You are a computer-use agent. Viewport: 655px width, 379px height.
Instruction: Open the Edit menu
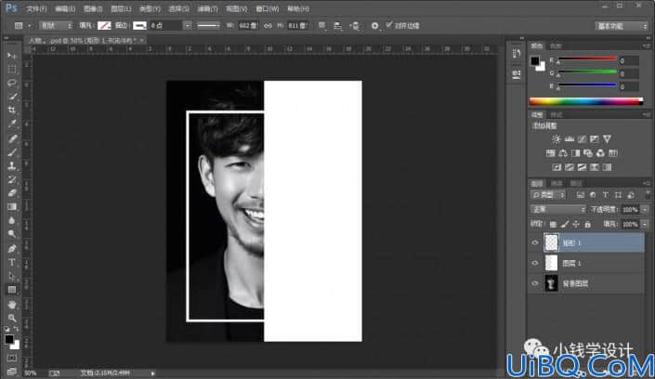point(65,8)
